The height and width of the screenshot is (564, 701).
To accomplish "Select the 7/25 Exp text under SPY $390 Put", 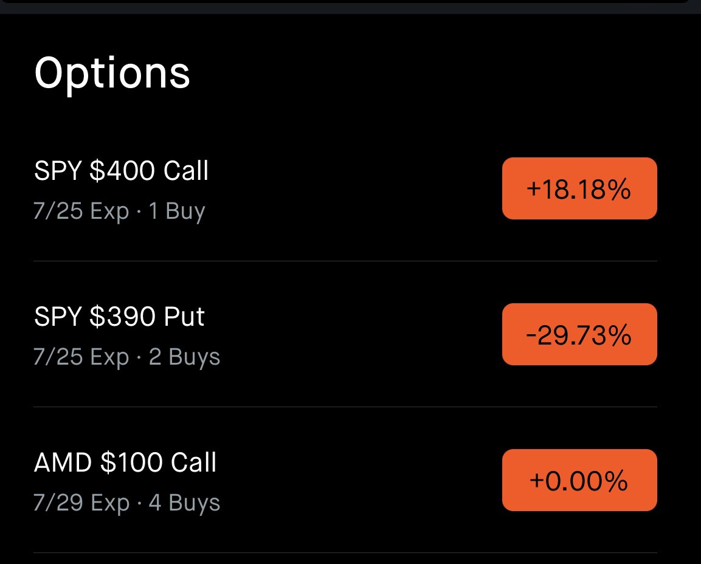I will (81, 357).
